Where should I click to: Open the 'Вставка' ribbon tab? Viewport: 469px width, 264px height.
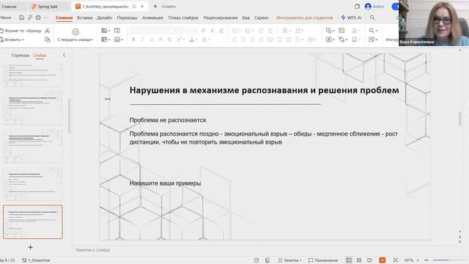[85, 18]
